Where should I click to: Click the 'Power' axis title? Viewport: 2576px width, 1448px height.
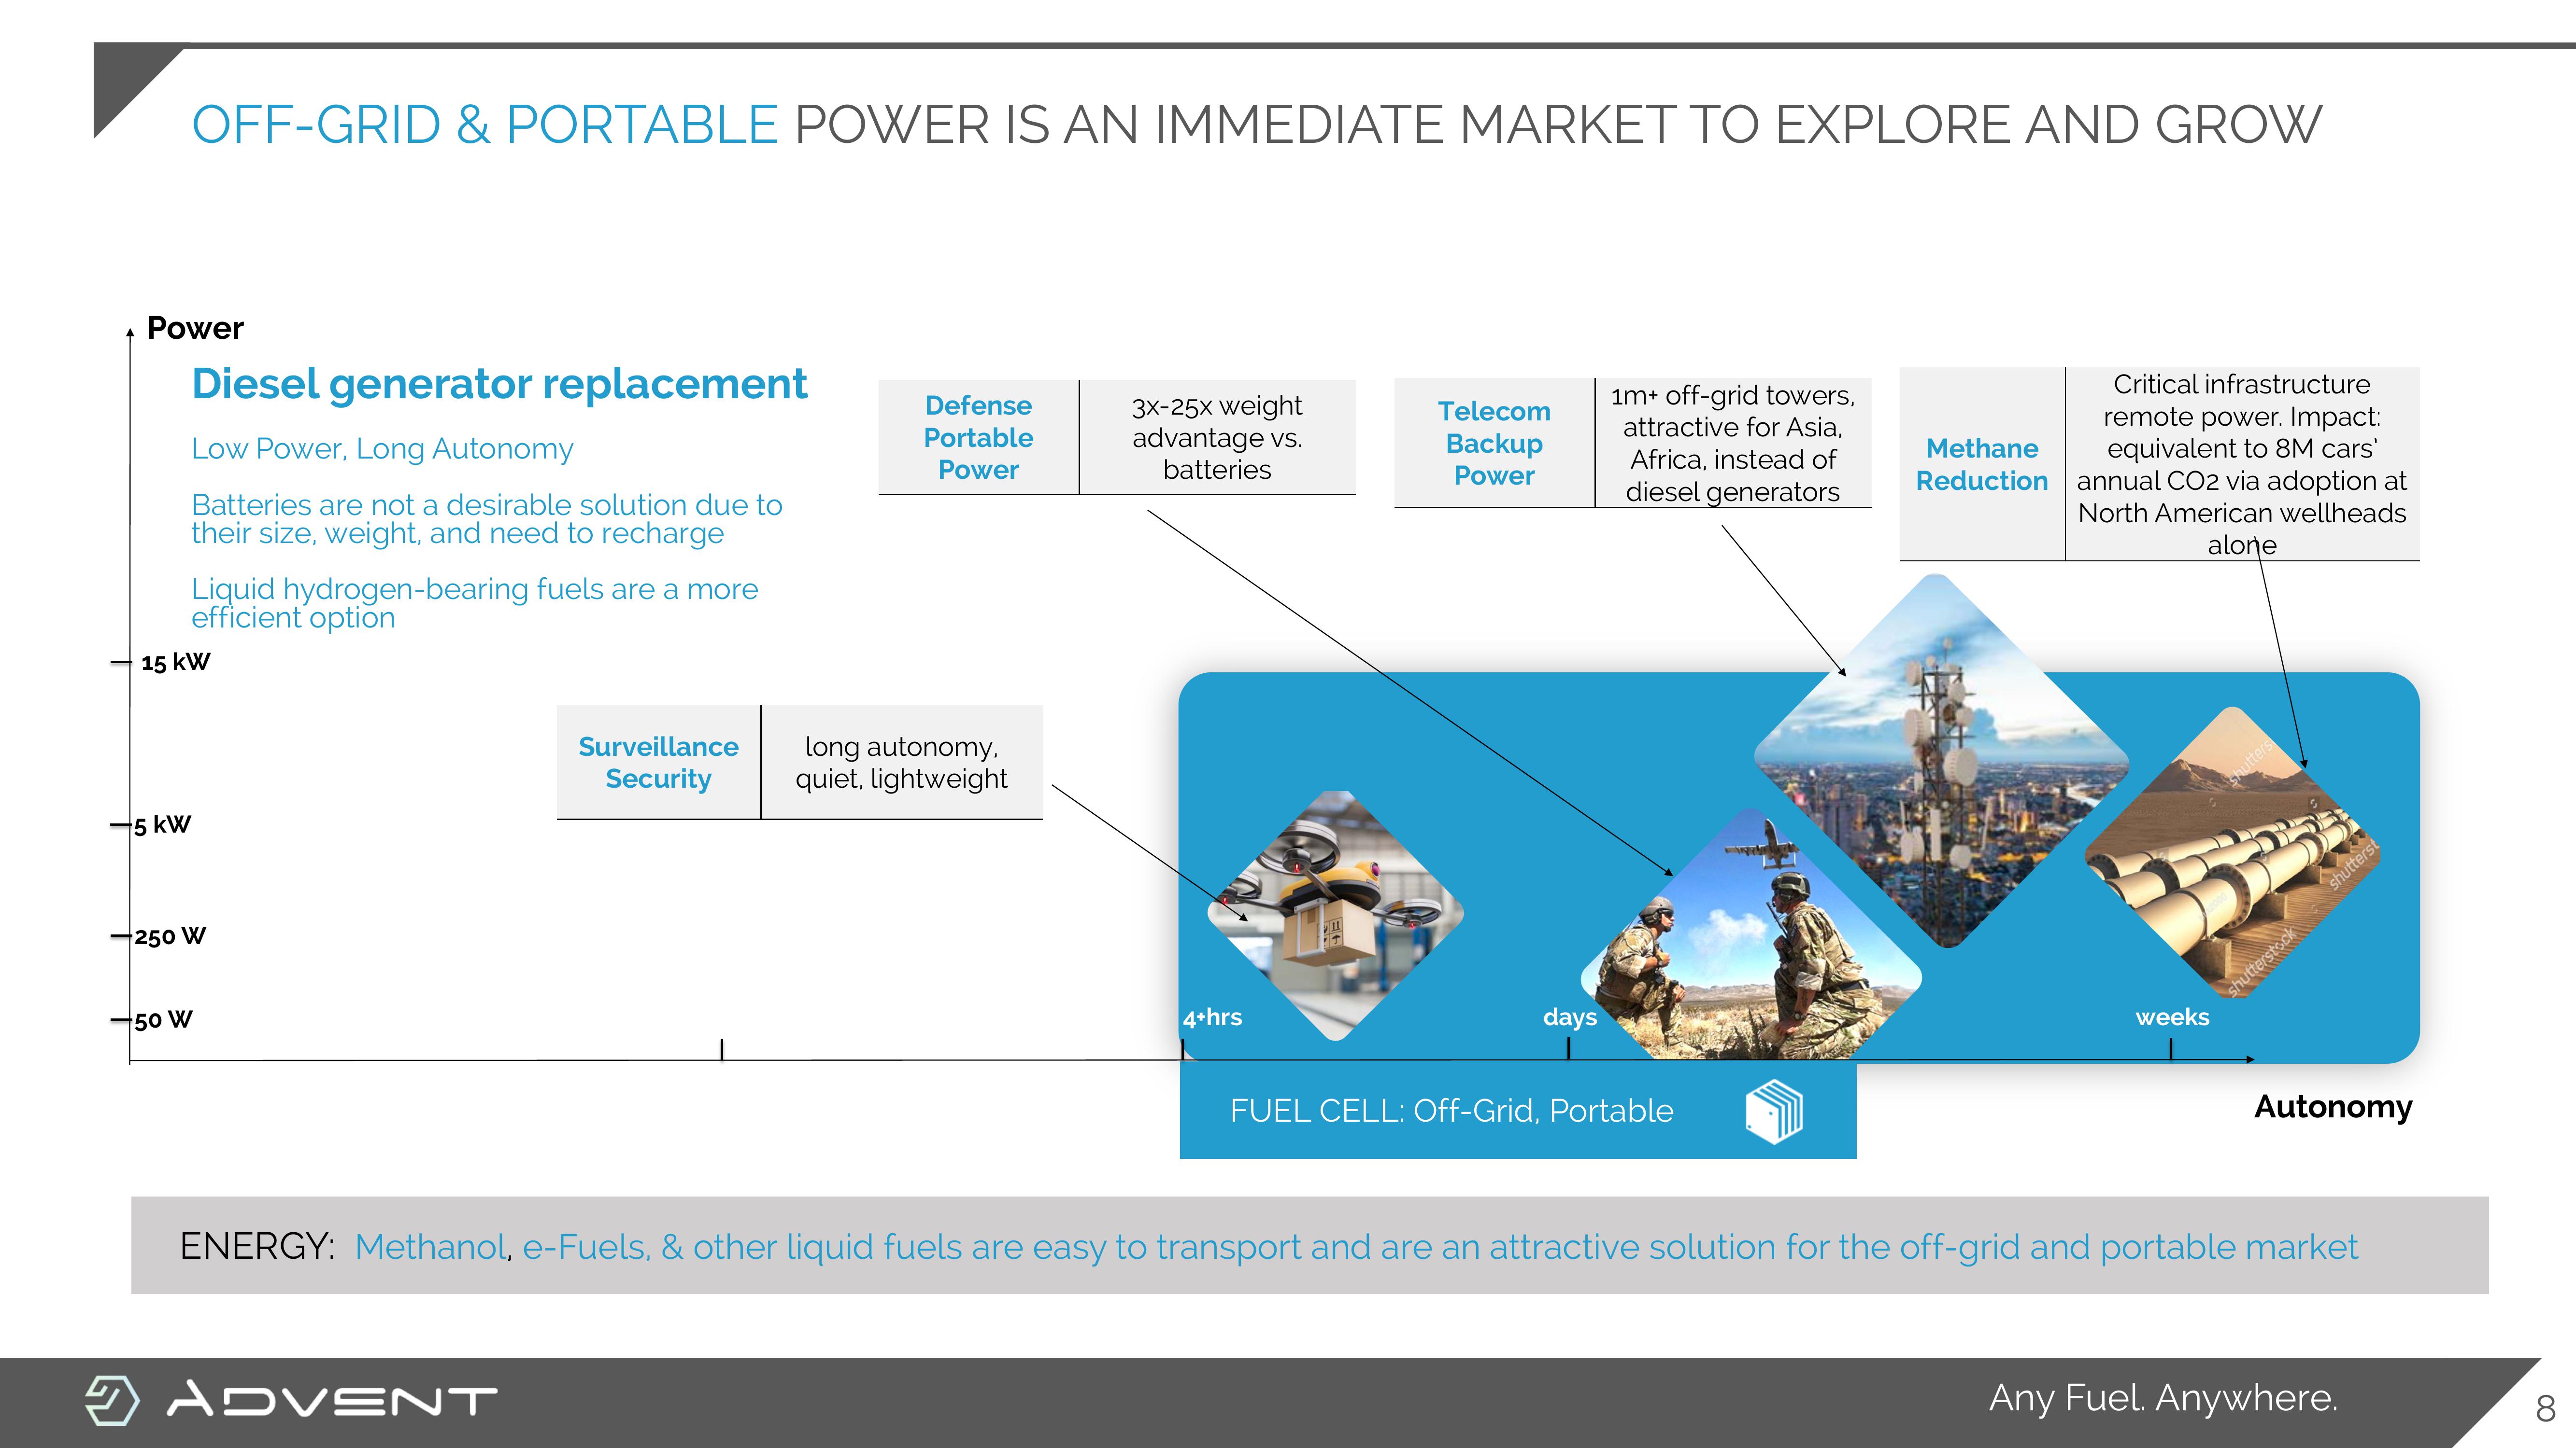(195, 328)
